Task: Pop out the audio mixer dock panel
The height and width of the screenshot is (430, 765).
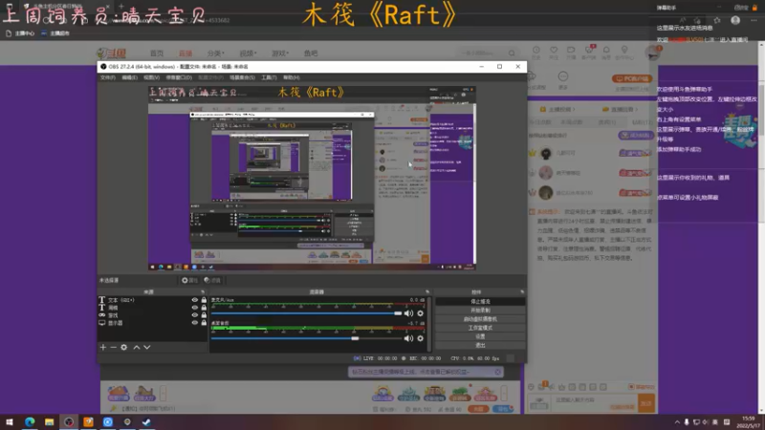Action: point(427,292)
